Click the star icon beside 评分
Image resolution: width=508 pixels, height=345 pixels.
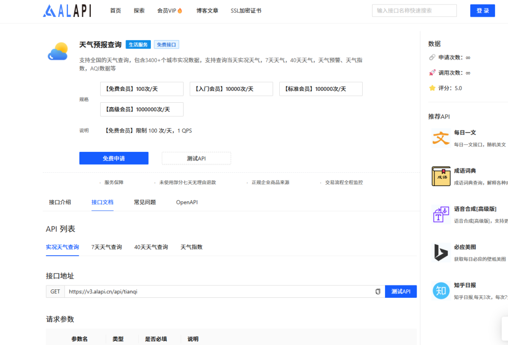point(432,88)
